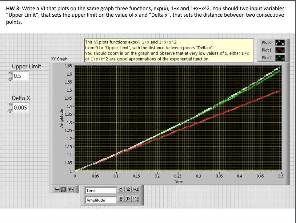Click Plot 2's green plot color sample

tap(280, 58)
